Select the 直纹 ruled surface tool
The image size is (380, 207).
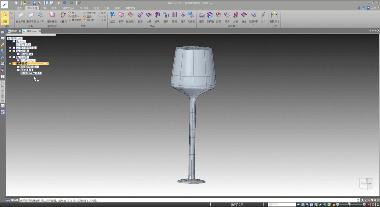(x=183, y=17)
